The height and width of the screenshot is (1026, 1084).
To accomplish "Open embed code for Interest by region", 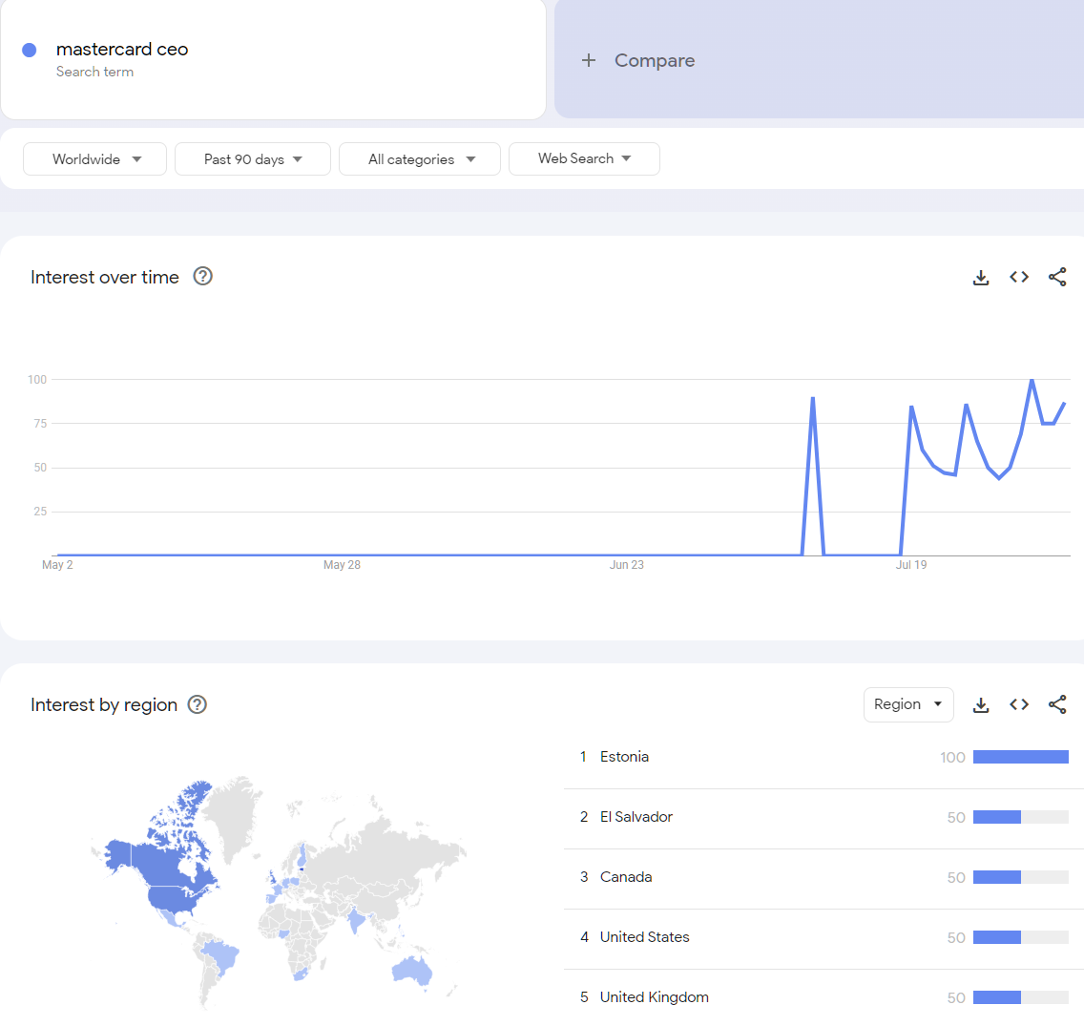I will (x=1019, y=704).
